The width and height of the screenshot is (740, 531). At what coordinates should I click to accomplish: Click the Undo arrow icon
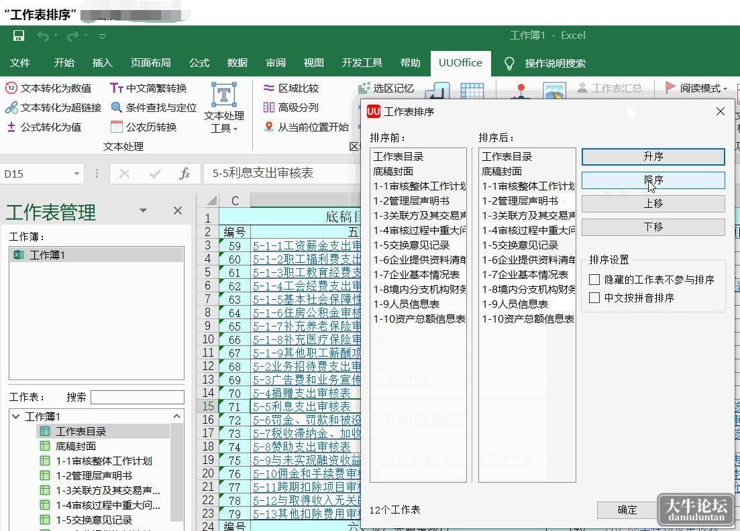[43, 36]
